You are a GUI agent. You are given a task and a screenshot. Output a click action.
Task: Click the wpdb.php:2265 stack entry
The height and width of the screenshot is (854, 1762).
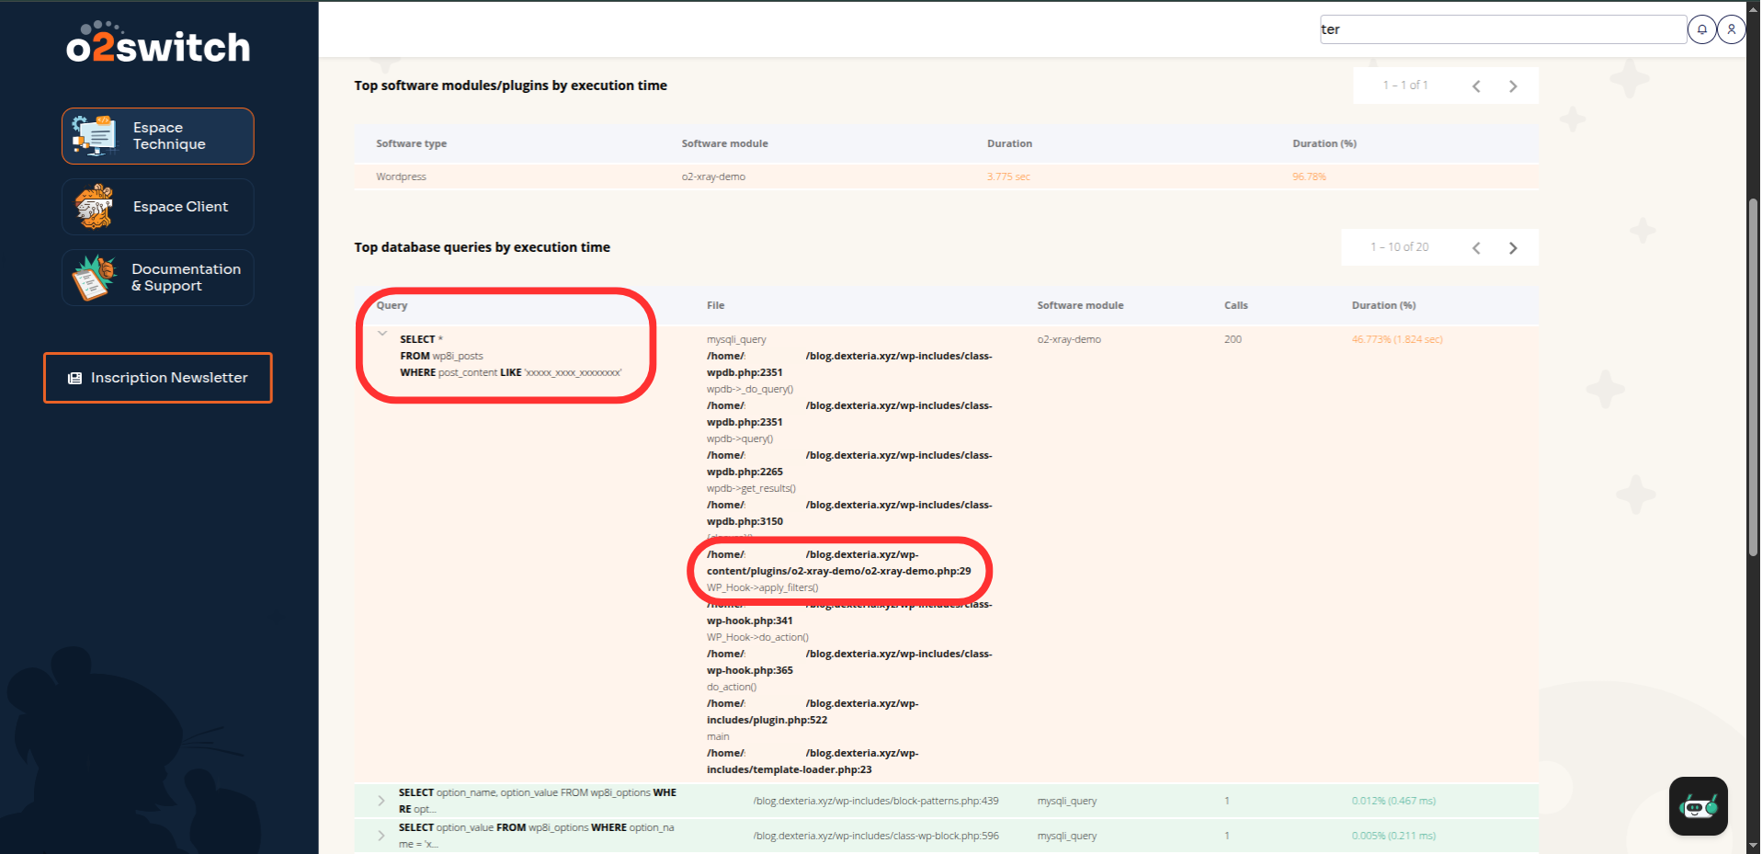pyautogui.click(x=849, y=463)
